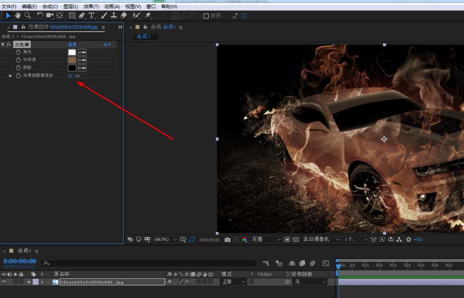Screen dimensions: 464x298
Task: Open the 高光 white color swatch
Action: point(72,52)
